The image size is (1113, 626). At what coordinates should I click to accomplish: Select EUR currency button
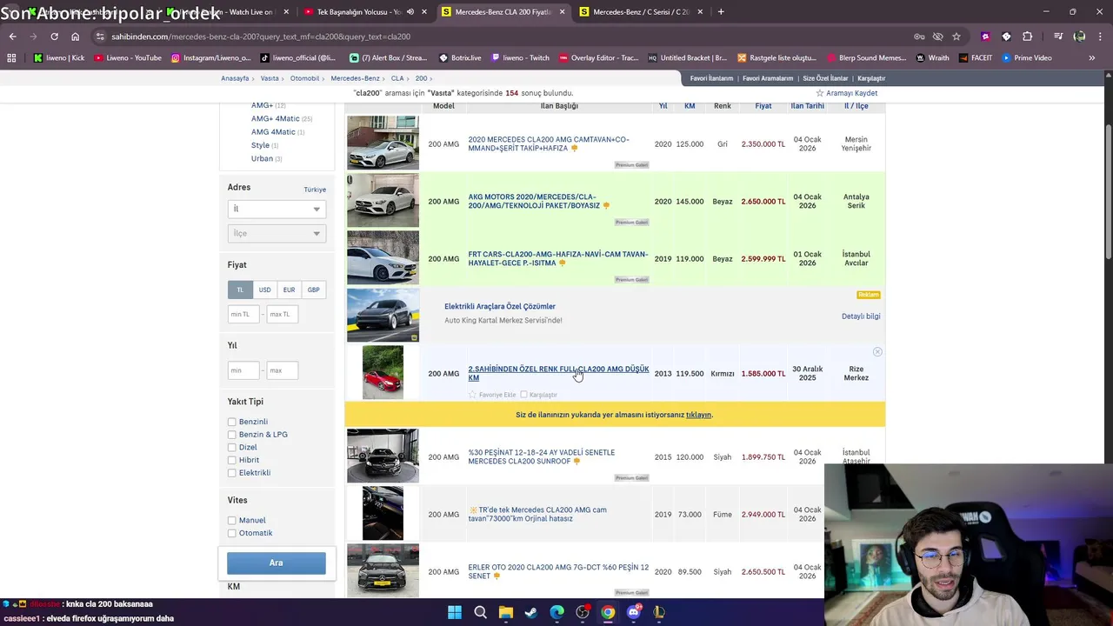[289, 290]
